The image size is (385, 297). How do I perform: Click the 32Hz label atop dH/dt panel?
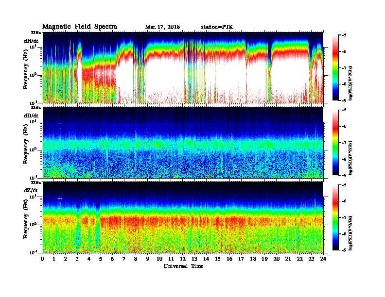point(35,33)
